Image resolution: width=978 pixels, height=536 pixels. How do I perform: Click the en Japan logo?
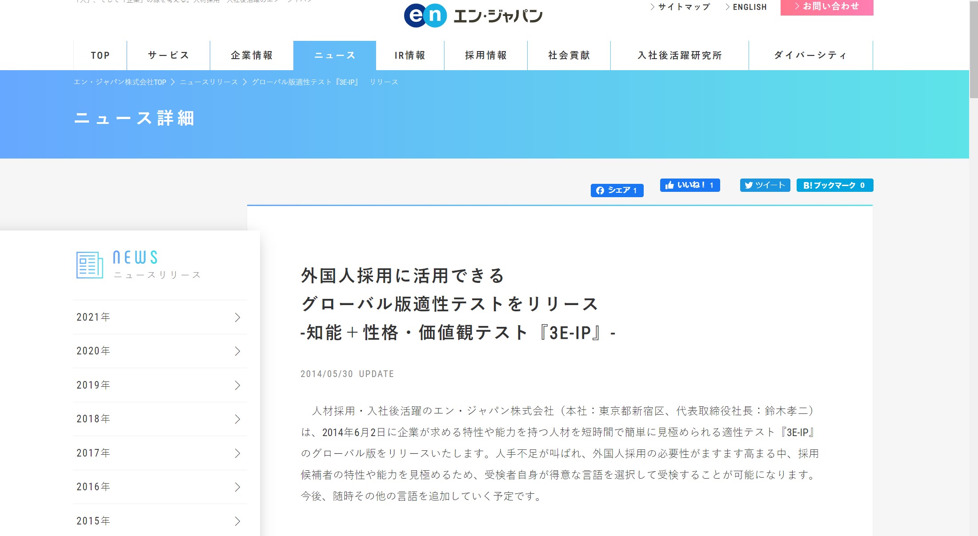(x=473, y=16)
